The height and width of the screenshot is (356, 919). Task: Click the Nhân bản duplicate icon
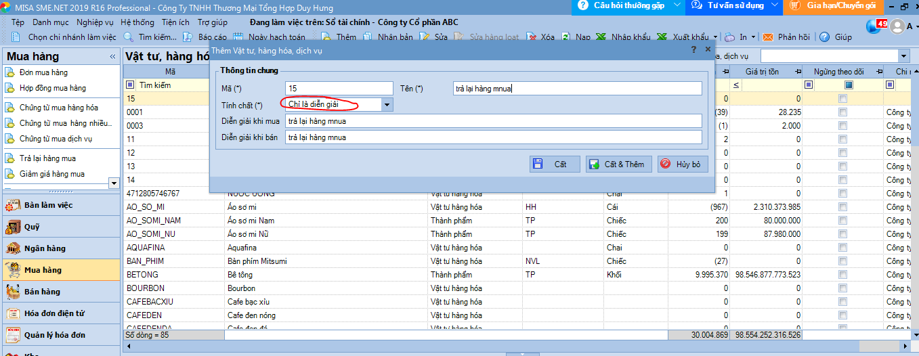tap(367, 37)
